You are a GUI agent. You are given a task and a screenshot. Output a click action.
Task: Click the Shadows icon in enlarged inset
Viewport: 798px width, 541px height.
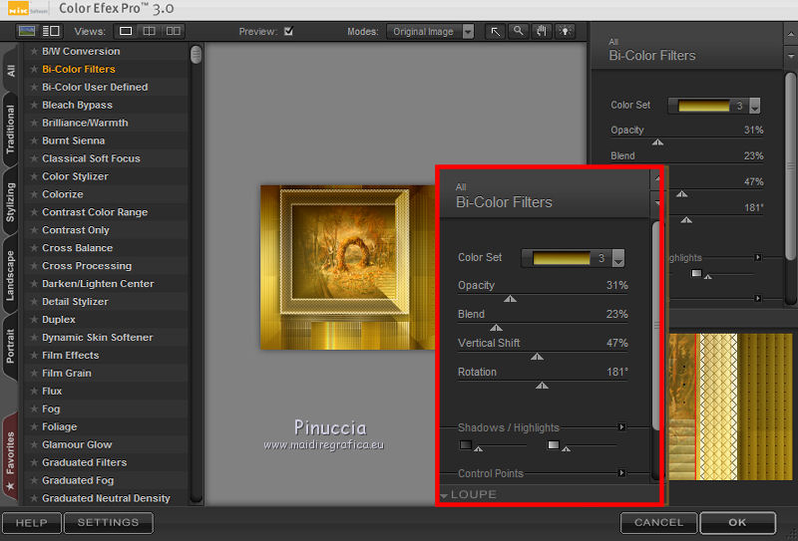click(465, 445)
